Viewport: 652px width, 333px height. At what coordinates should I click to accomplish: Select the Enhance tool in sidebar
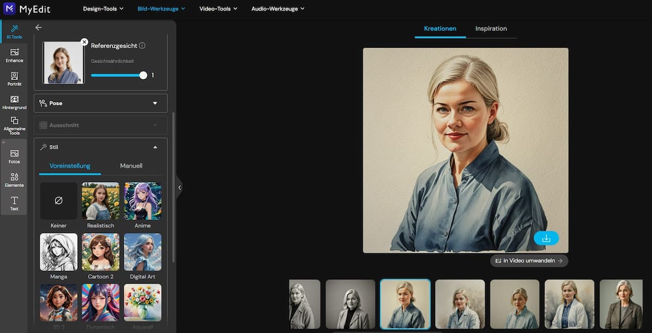14,55
